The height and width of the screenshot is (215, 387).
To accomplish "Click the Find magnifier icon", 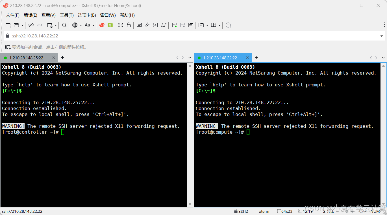I will coord(64,25).
